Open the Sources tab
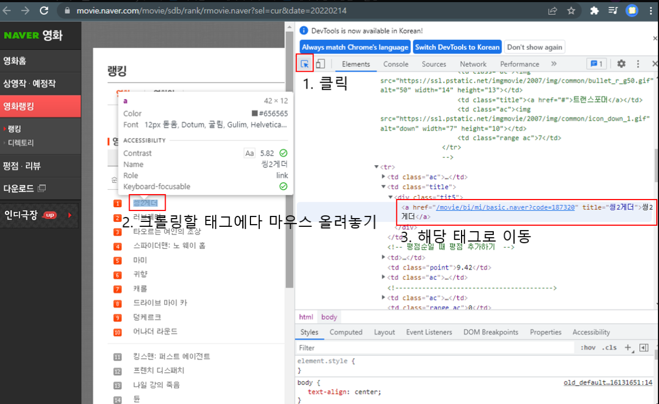659x404 pixels. (434, 64)
